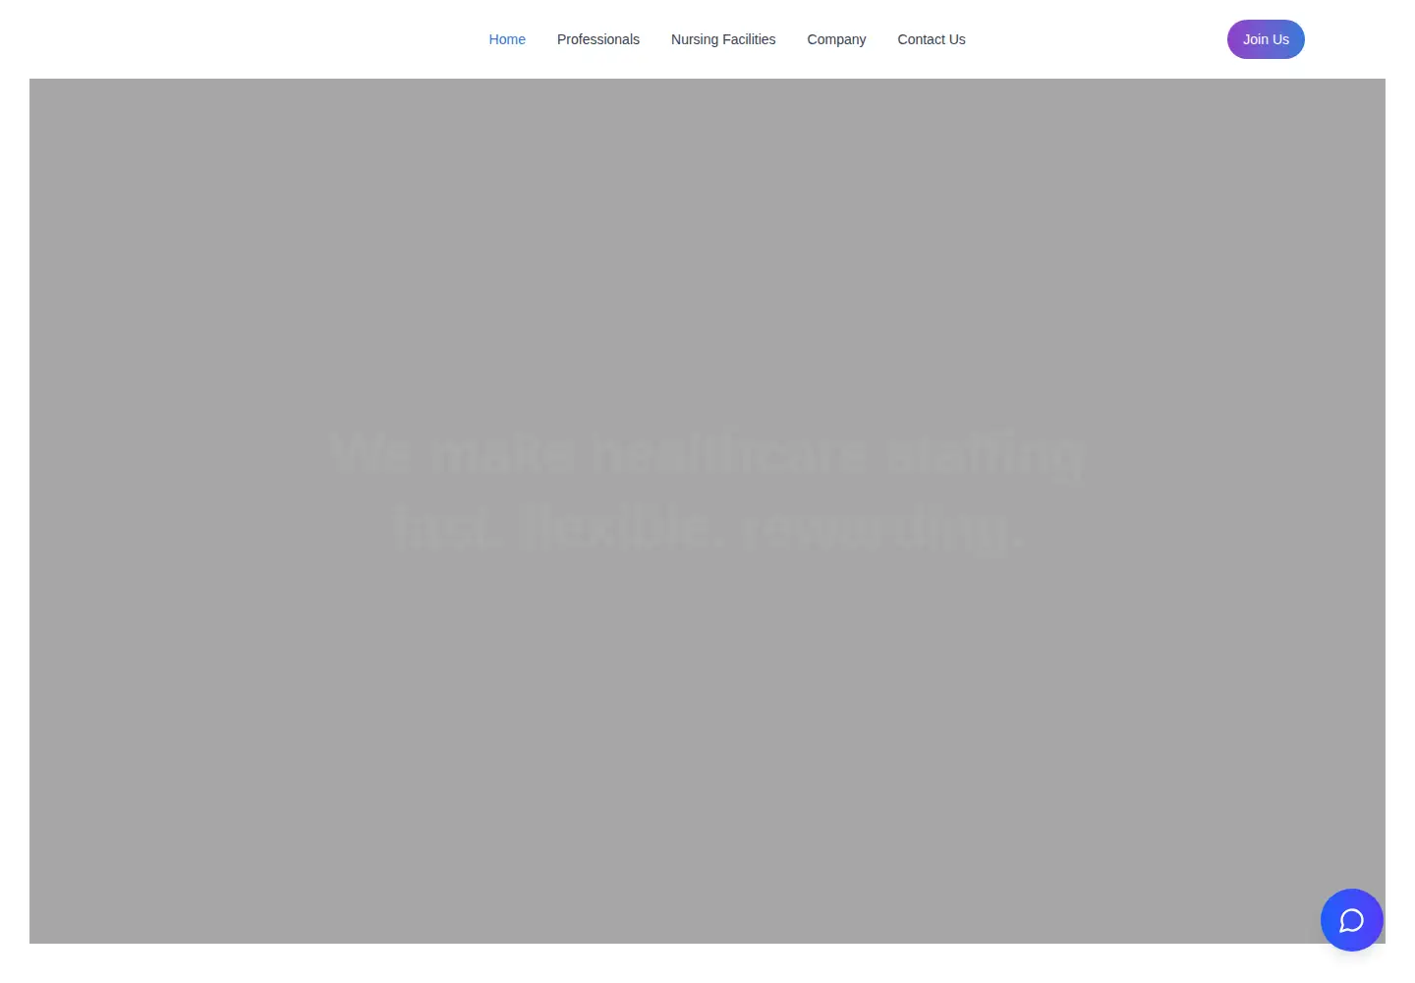The width and height of the screenshot is (1415, 983).
Task: Open the chat bubble widget
Action: point(1351,920)
